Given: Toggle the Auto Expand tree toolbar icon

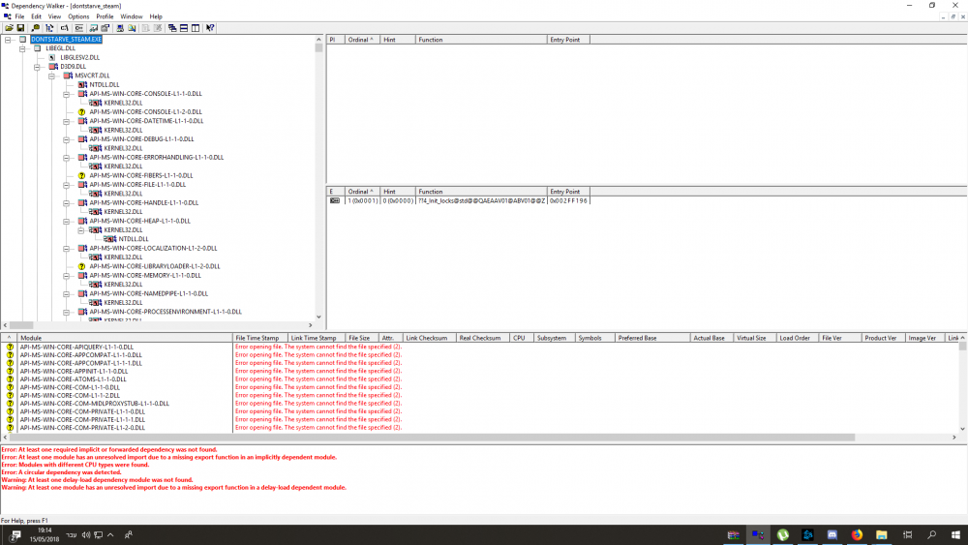Looking at the screenshot, I should [49, 28].
